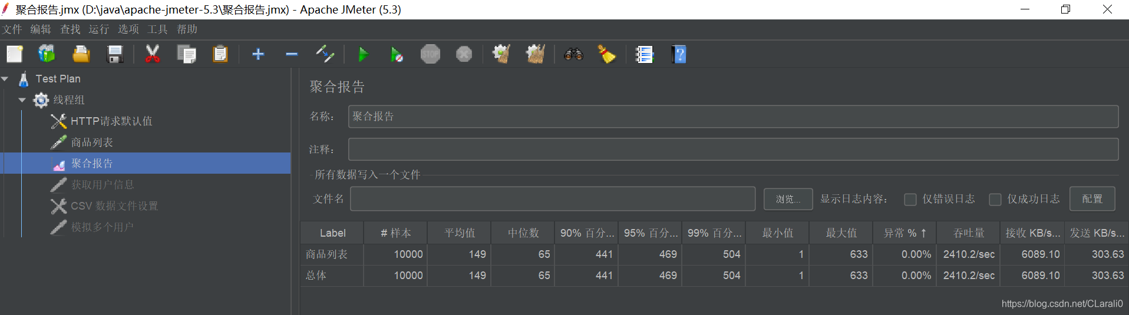The width and height of the screenshot is (1129, 315).
Task: Select Test Plan in the tree
Action: [x=58, y=79]
